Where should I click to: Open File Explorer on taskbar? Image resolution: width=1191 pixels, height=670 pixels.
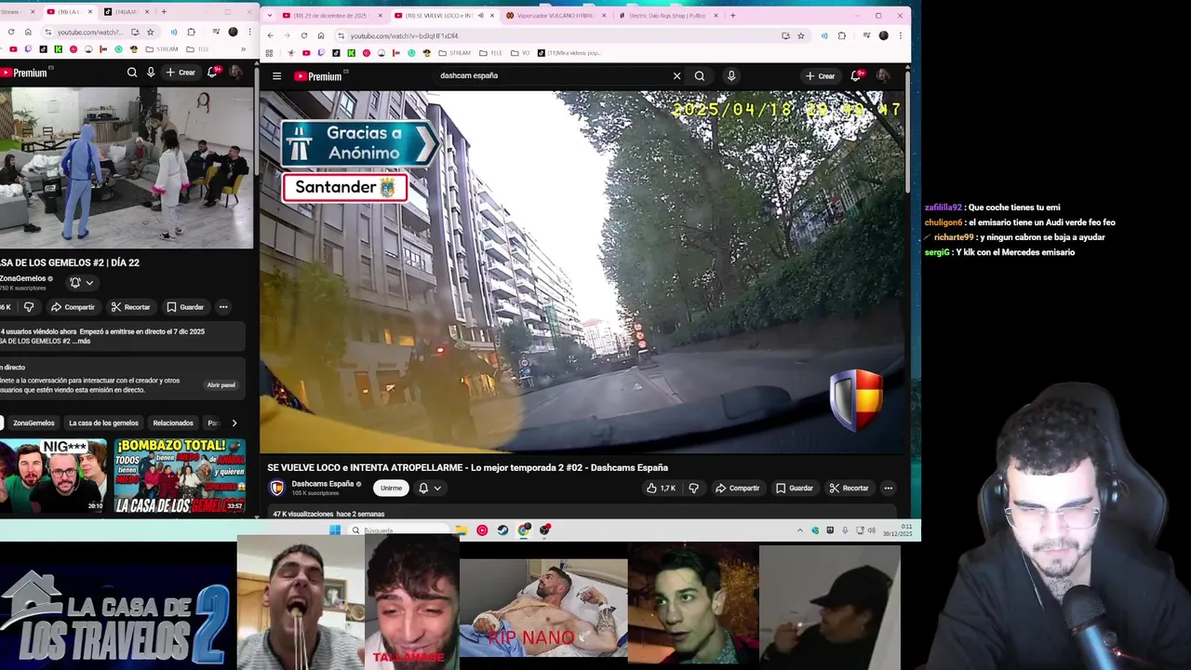[x=461, y=530]
